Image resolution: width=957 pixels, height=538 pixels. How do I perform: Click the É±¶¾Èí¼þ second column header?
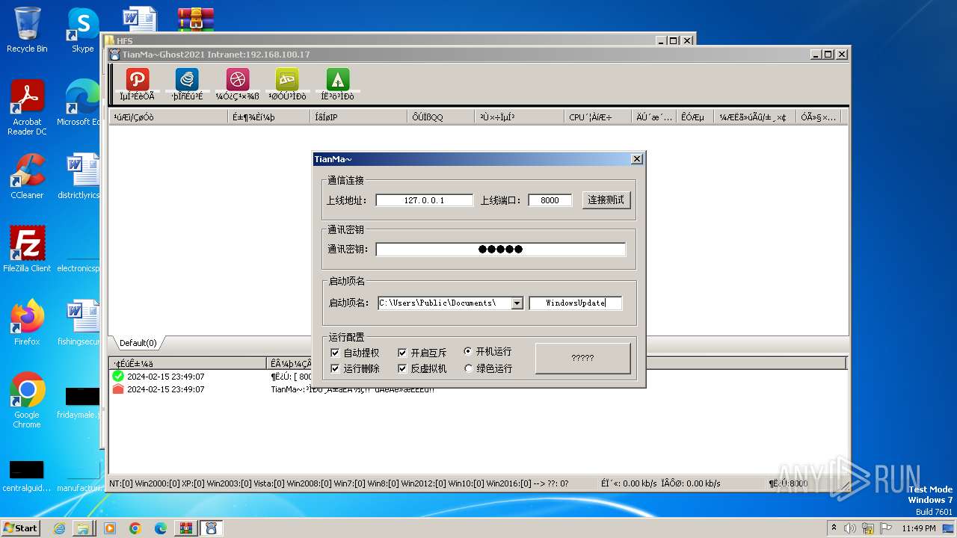click(x=269, y=117)
